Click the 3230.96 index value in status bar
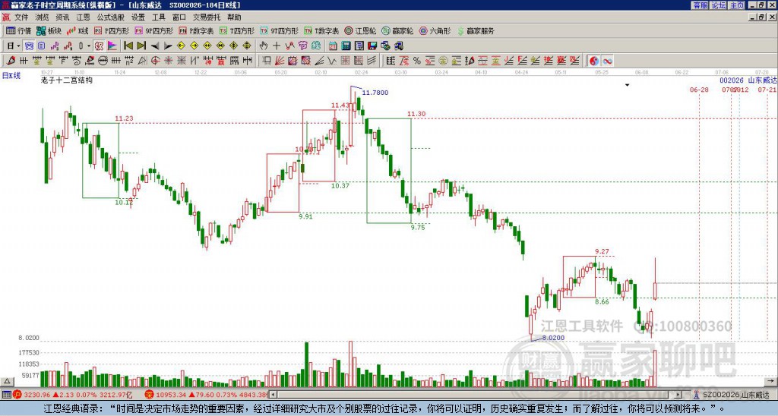Screen dimensions: 778x416 37,395
